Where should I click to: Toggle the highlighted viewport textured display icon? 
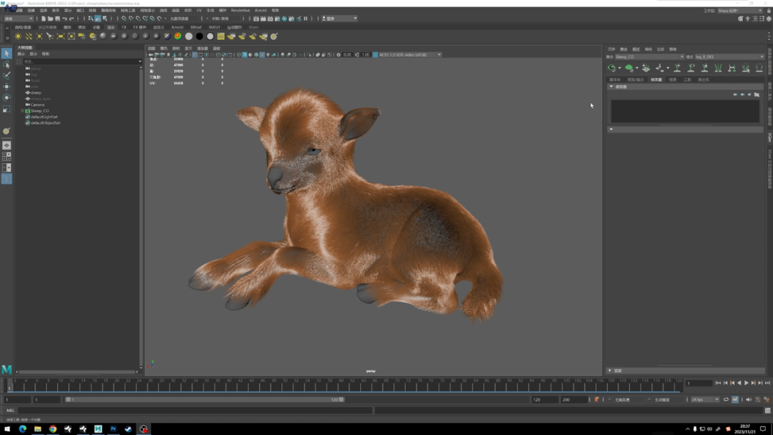(x=262, y=54)
